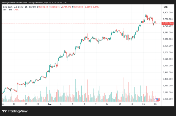Click the 3,640.000 price axis label

[x=168, y=39]
